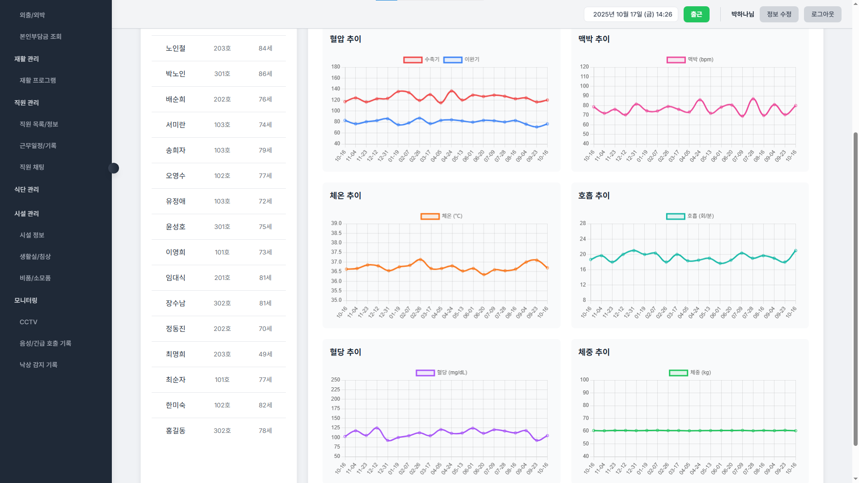Click the 체온 (°C) orange legend swatch
Screen dimensions: 859x483
click(x=430, y=216)
